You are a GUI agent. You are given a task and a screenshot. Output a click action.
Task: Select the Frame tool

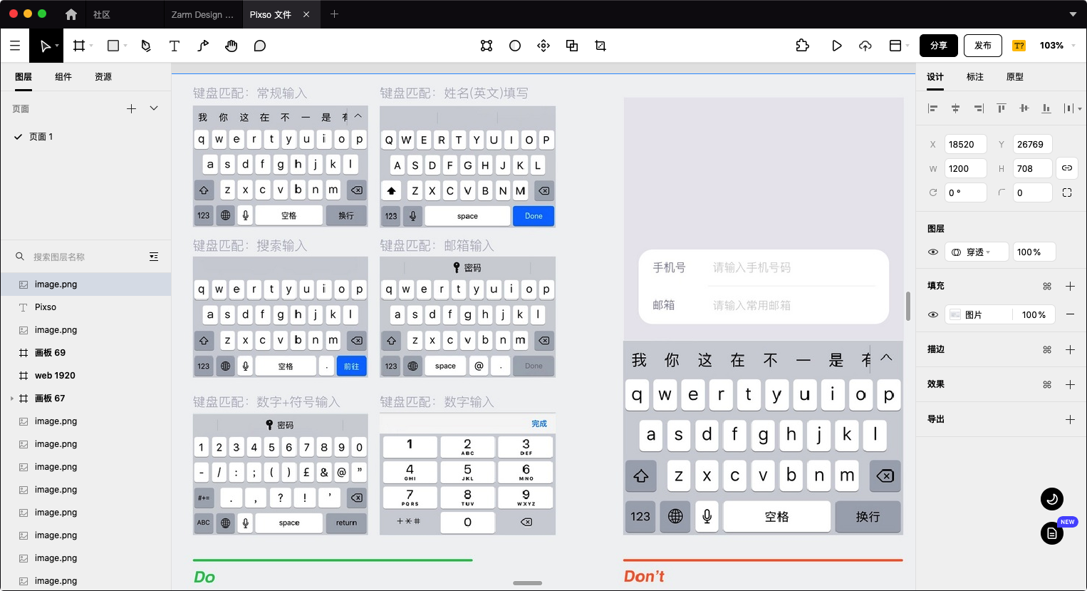[x=79, y=46]
